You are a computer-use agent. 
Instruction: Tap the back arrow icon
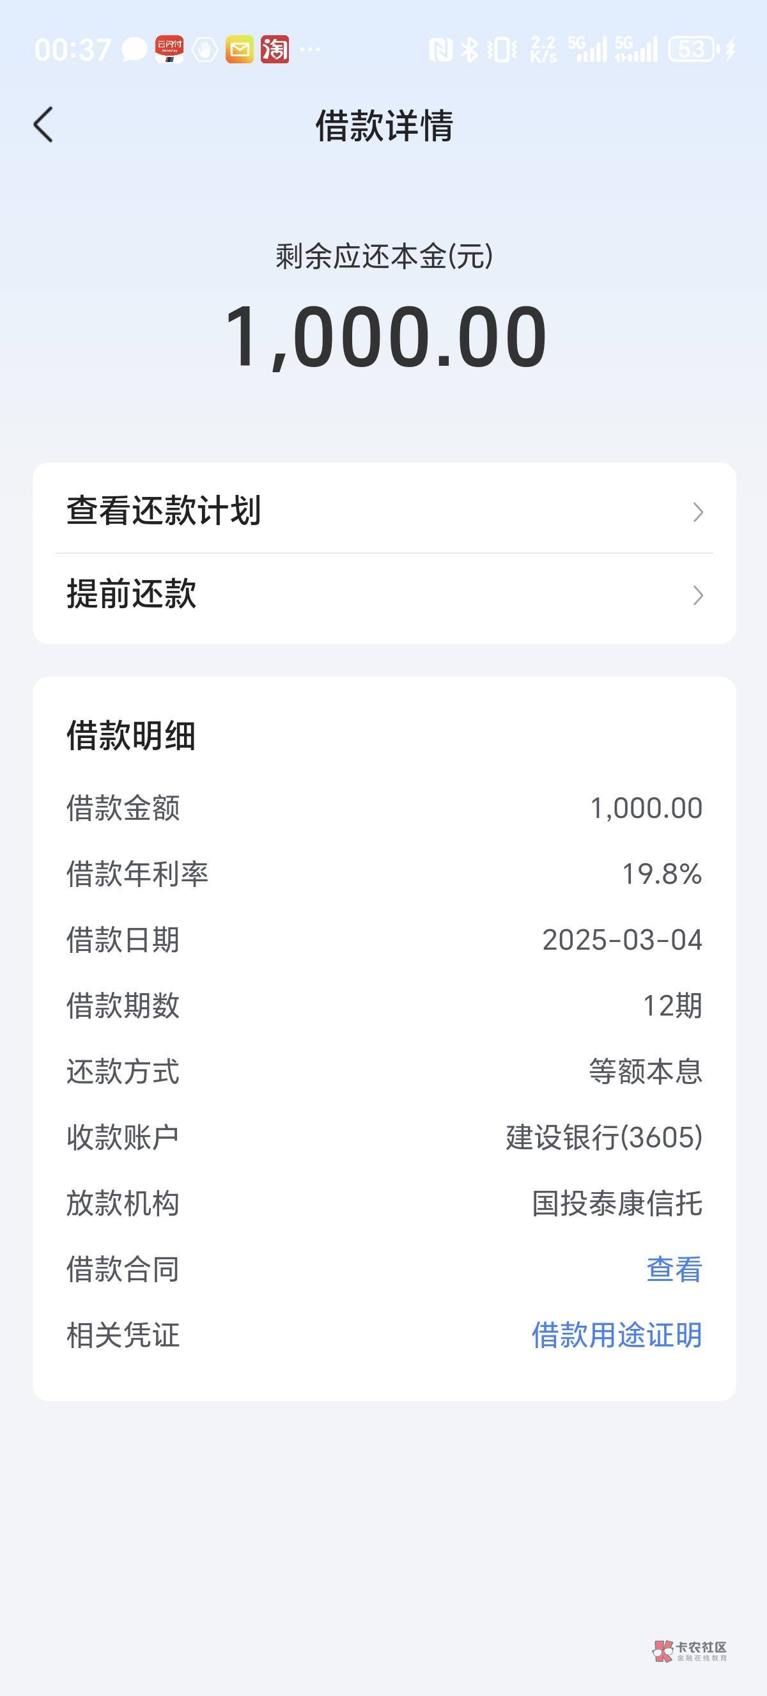pos(43,125)
